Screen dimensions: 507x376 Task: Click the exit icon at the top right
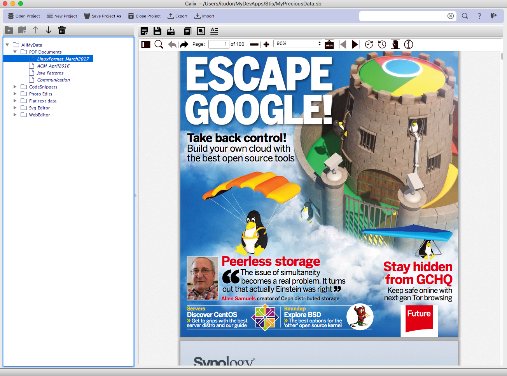coord(494,16)
